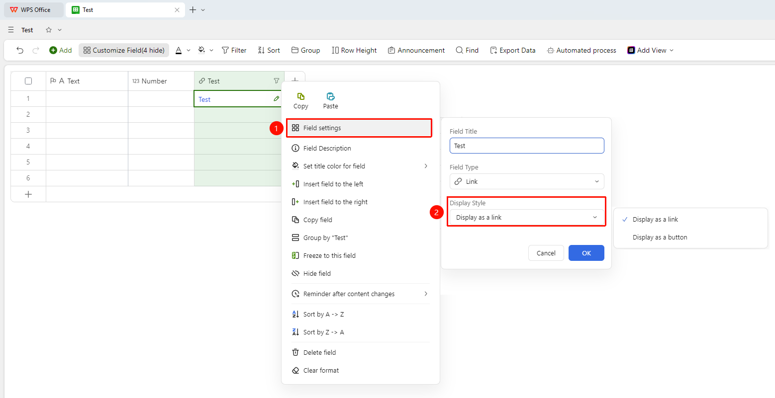Expand fill color dropdown arrow

pos(211,50)
